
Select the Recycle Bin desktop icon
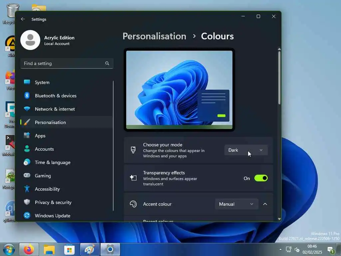(9, 14)
